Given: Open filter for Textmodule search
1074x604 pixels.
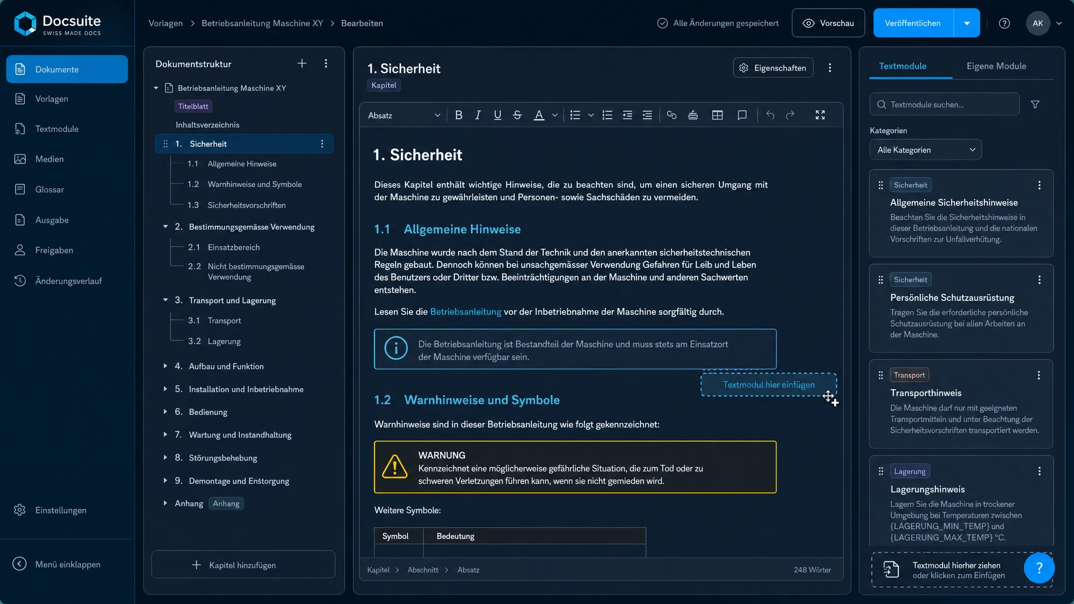Looking at the screenshot, I should [1035, 105].
